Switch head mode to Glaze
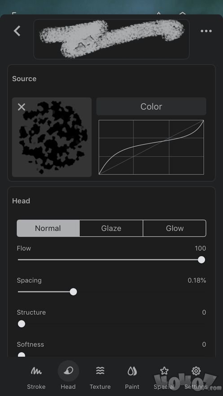The width and height of the screenshot is (223, 396). [x=111, y=228]
